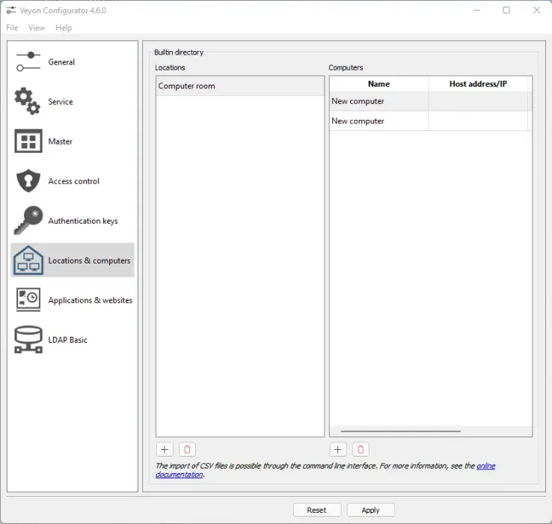Add a new computer with plus button
Screen dimensions: 552x524
click(338, 449)
